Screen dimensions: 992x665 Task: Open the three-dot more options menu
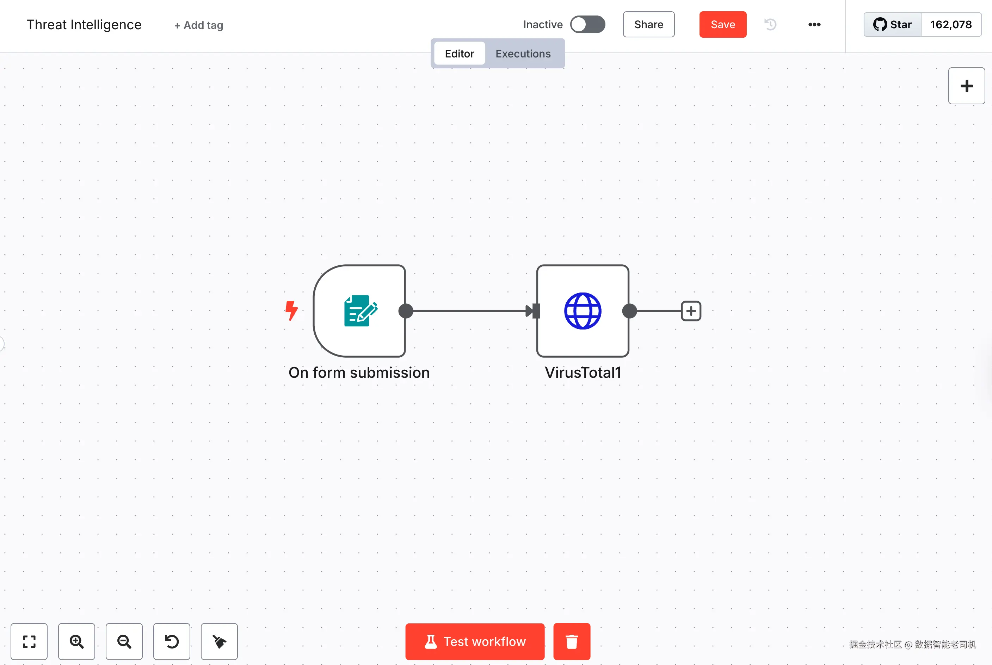814,25
